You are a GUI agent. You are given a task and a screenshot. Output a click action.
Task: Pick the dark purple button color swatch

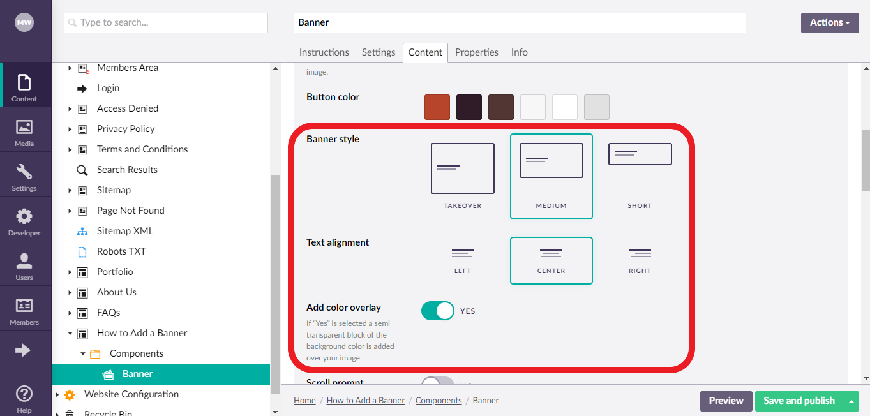tap(469, 107)
